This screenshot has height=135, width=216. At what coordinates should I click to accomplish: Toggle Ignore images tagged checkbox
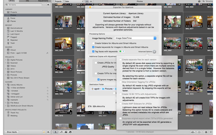(x=99, y=79)
